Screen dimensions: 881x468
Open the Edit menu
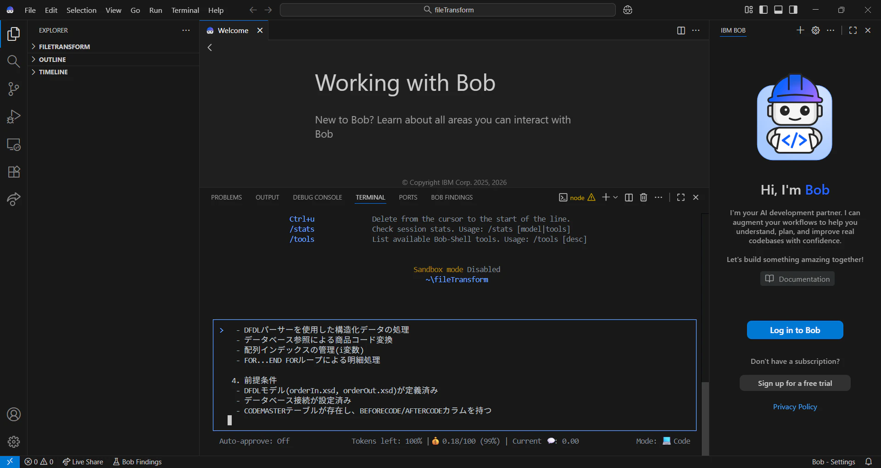[51, 10]
